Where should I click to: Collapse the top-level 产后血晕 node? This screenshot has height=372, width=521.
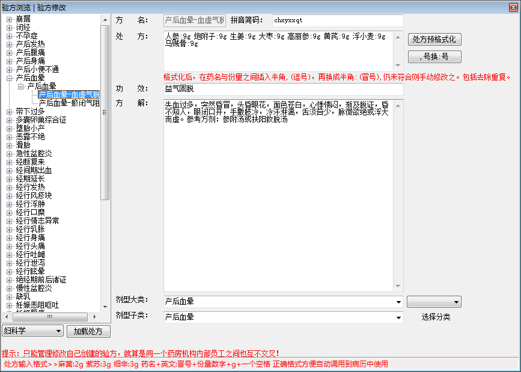point(9,78)
